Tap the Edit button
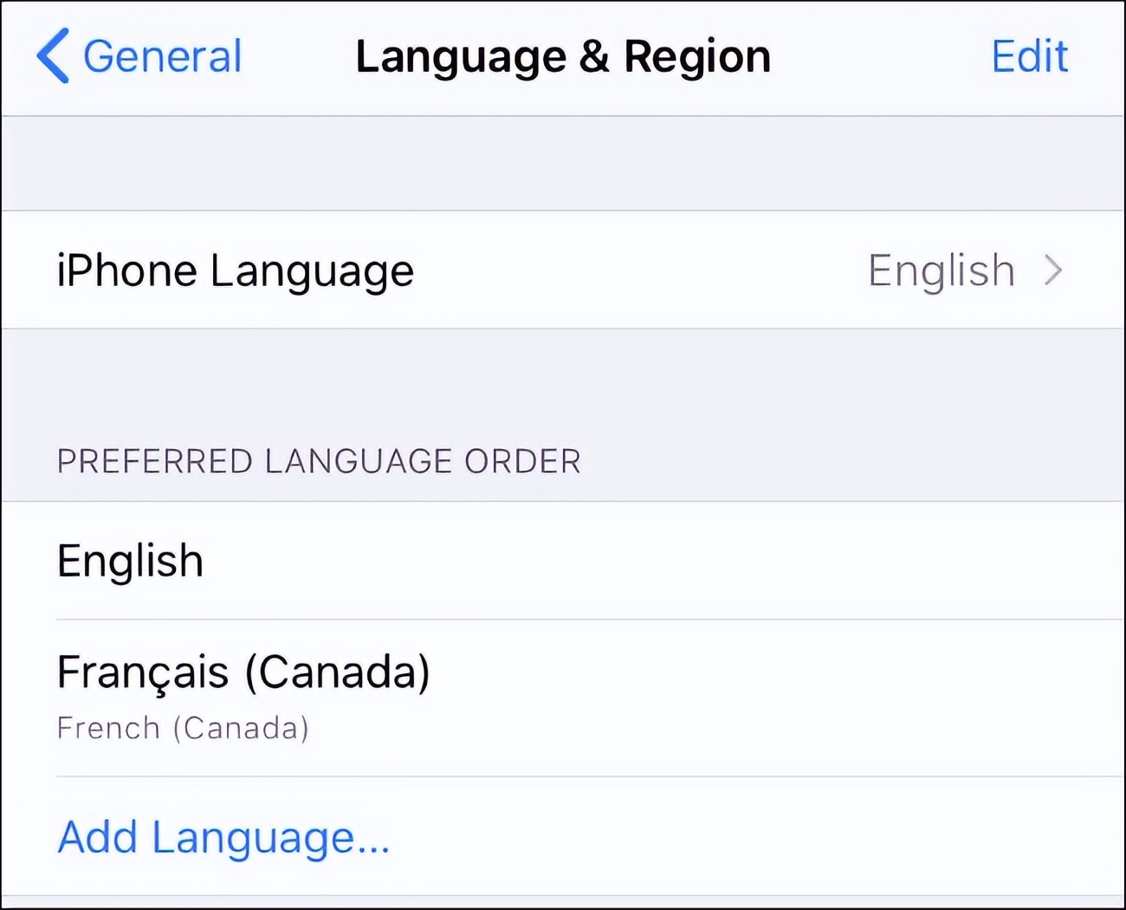This screenshot has width=1126, height=910. 1029,57
